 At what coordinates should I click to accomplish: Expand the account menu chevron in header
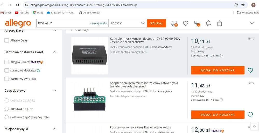(x=252, y=23)
